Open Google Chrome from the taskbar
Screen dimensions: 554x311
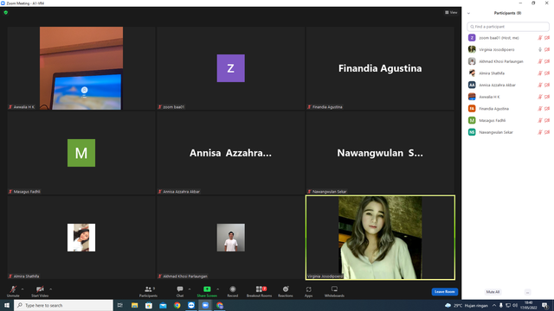click(x=177, y=305)
